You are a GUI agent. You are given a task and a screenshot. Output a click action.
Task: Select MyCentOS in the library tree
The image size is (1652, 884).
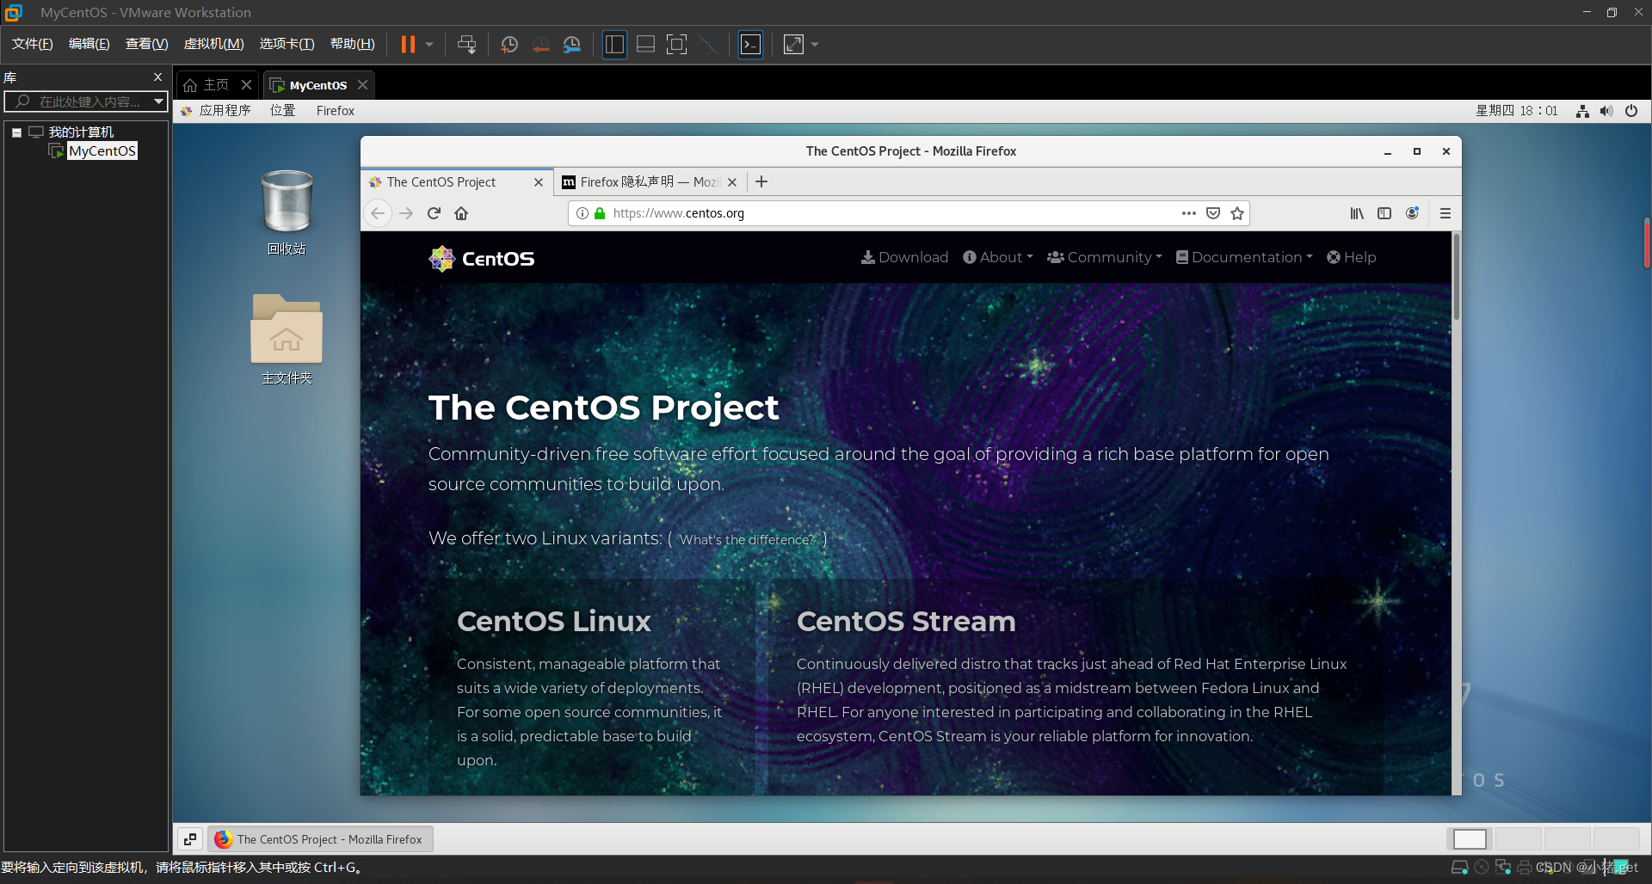[x=102, y=151]
